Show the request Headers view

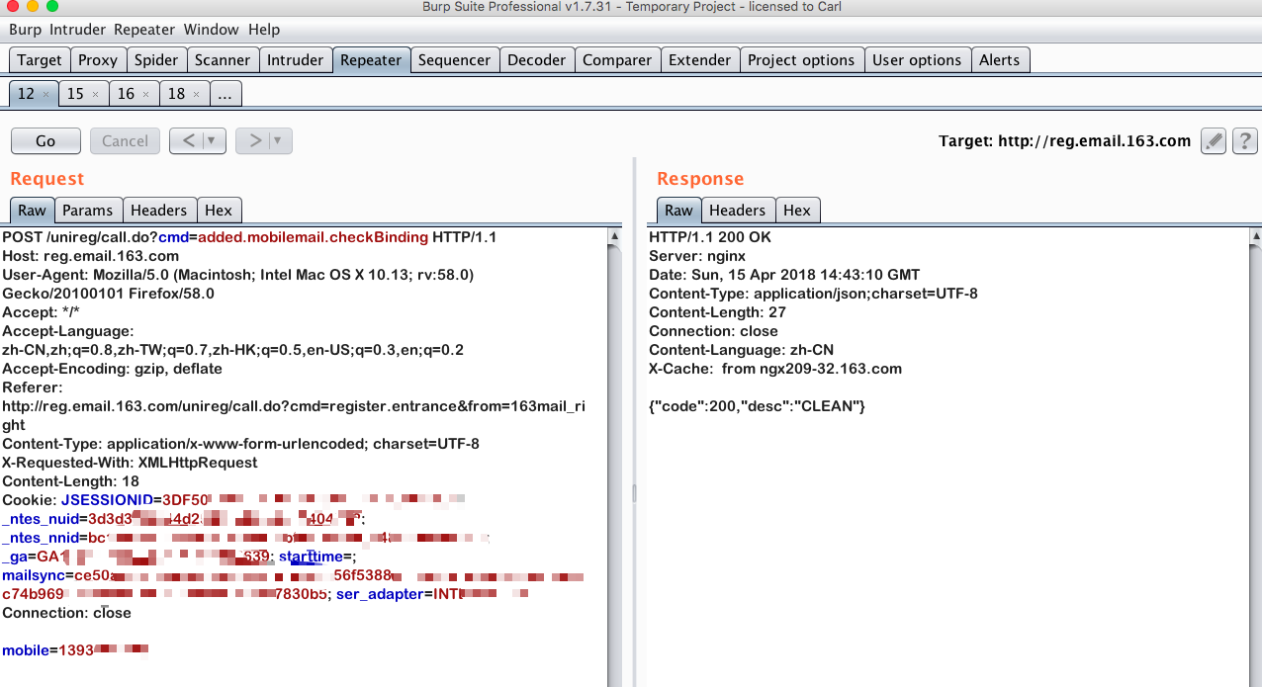[158, 211]
